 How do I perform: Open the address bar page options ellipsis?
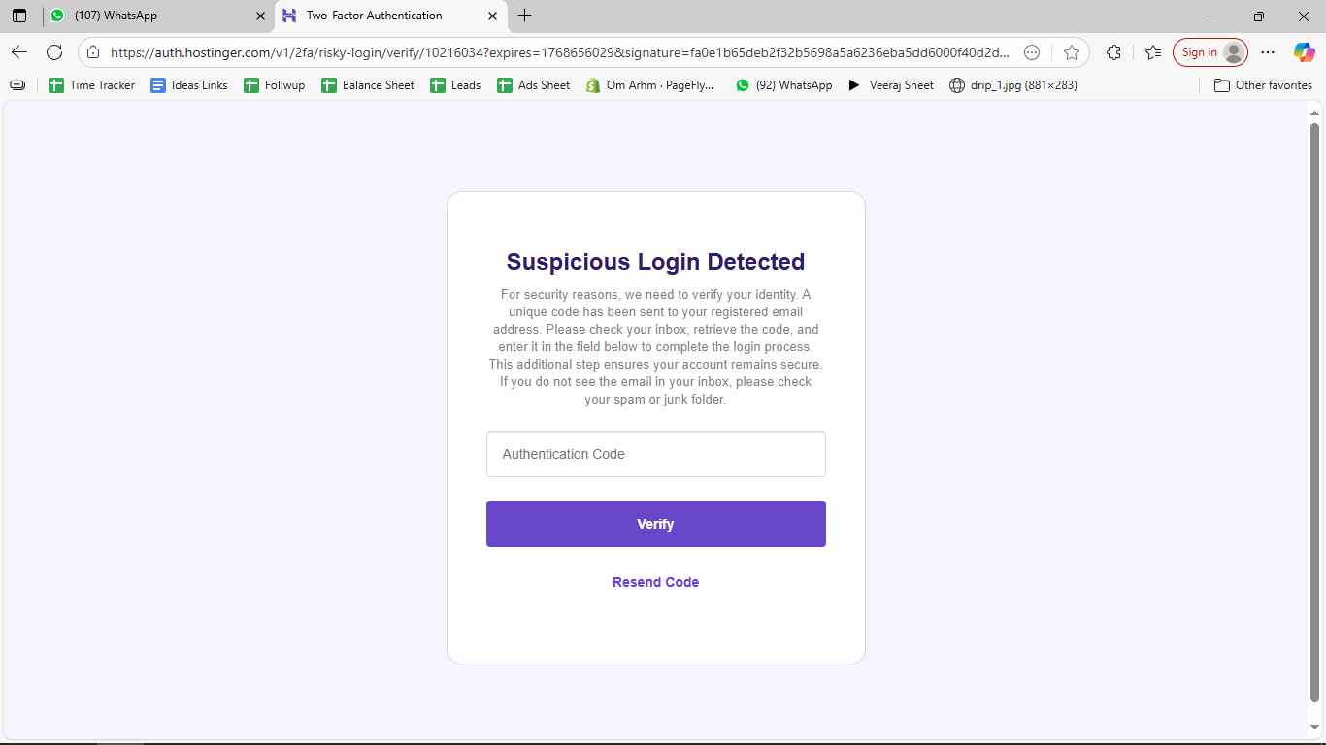point(1032,52)
